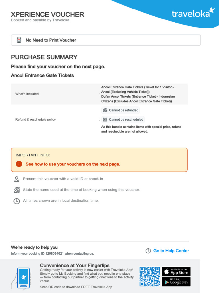This screenshot has height=293, width=219.
Task: Click the Cannot be refunded icon
Action: [x=105, y=110]
